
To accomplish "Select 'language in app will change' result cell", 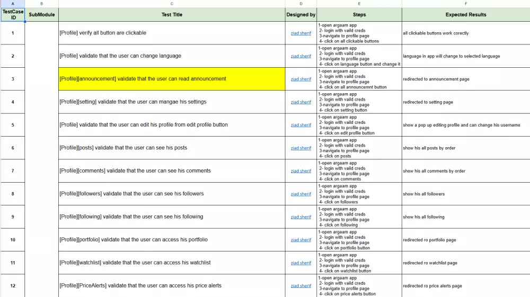I will 466,56.
